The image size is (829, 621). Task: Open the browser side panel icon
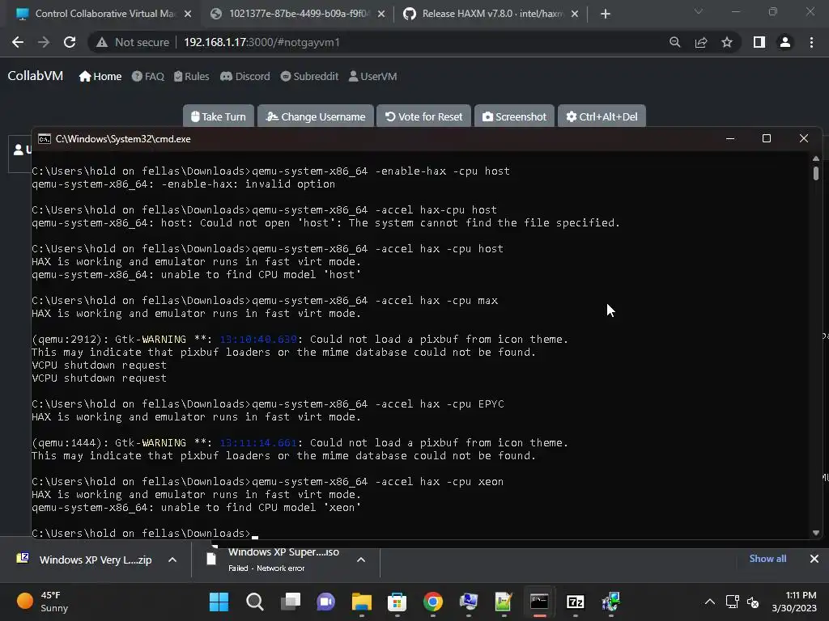pos(759,42)
